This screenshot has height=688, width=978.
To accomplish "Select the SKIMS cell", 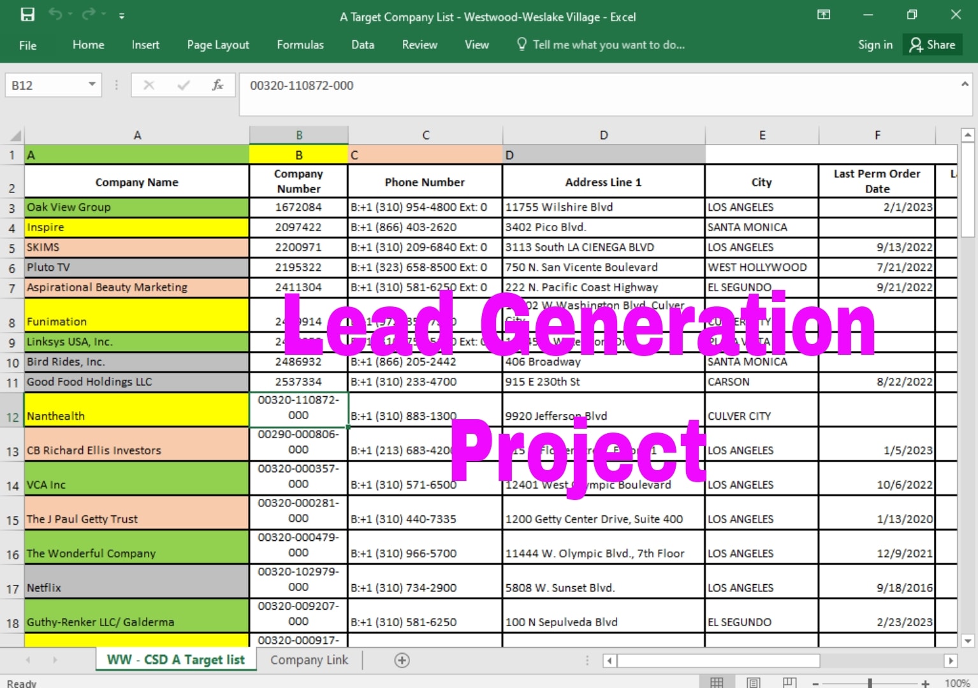I will pyautogui.click(x=137, y=247).
